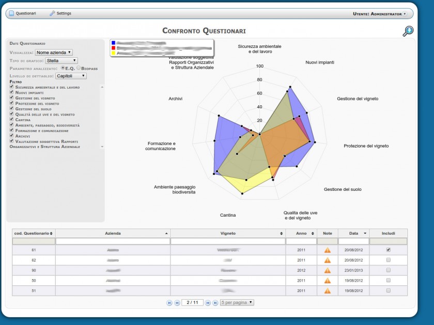This screenshot has width=434, height=325.
Task: Advance to the next results page
Action: pos(208,303)
